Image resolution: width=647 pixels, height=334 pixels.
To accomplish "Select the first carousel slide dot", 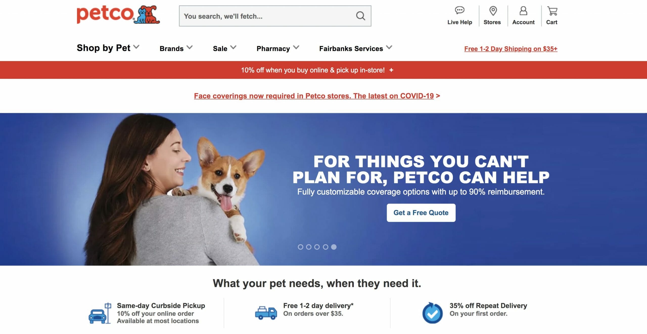I will [300, 247].
